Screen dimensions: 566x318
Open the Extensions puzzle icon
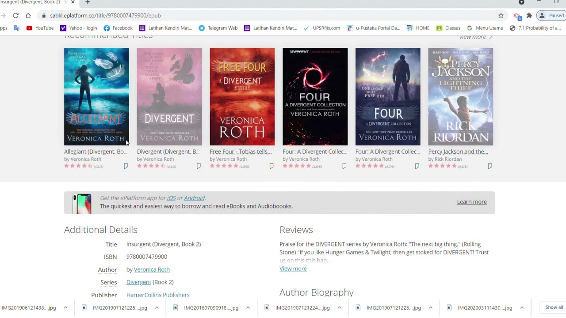(x=529, y=15)
